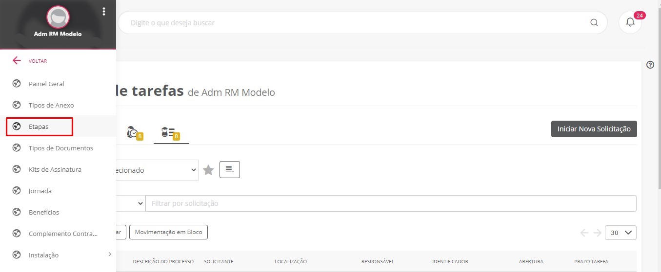Click the VOLTAR link
The image size is (661, 272).
(x=38, y=61)
